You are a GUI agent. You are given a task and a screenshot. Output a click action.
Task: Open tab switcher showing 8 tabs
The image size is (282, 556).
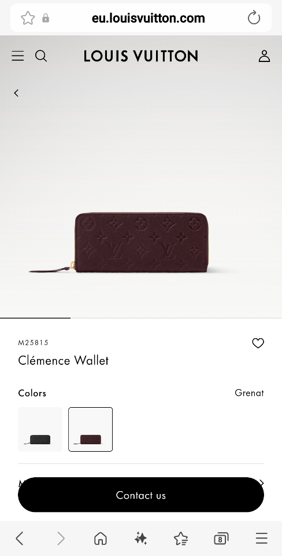221,539
